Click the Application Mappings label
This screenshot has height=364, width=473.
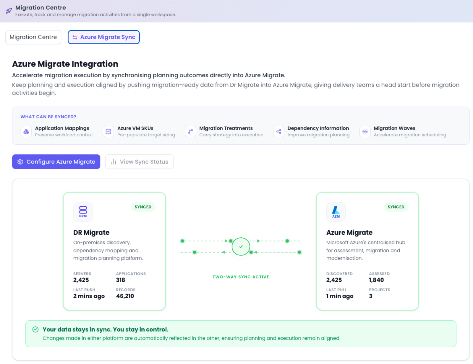62,128
